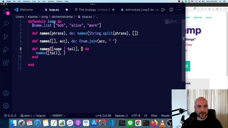Open the Run and Debug view
The image size is (228, 128).
6,50
